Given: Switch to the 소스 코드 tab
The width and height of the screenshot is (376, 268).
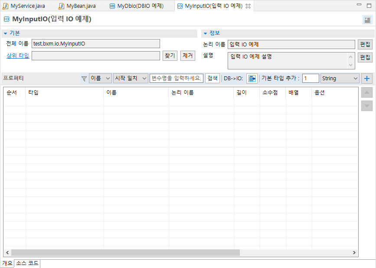Looking at the screenshot, I should tap(27, 263).
